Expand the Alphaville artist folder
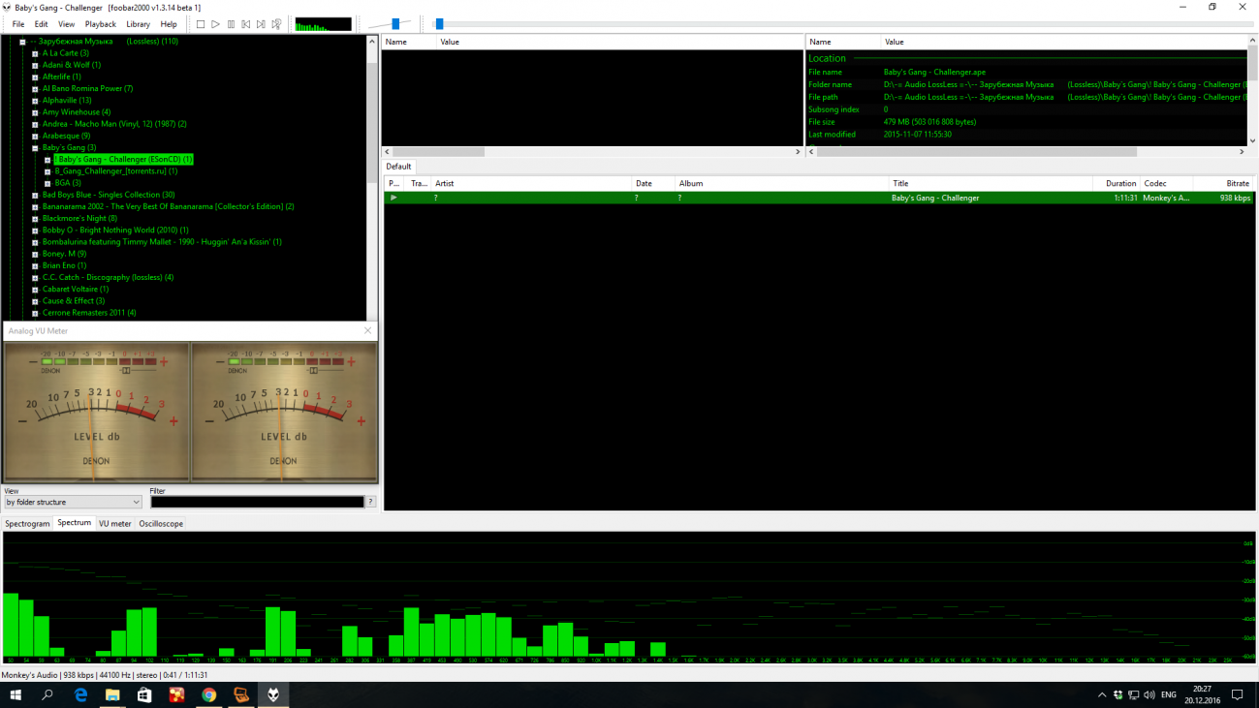1259x708 pixels. (35, 101)
